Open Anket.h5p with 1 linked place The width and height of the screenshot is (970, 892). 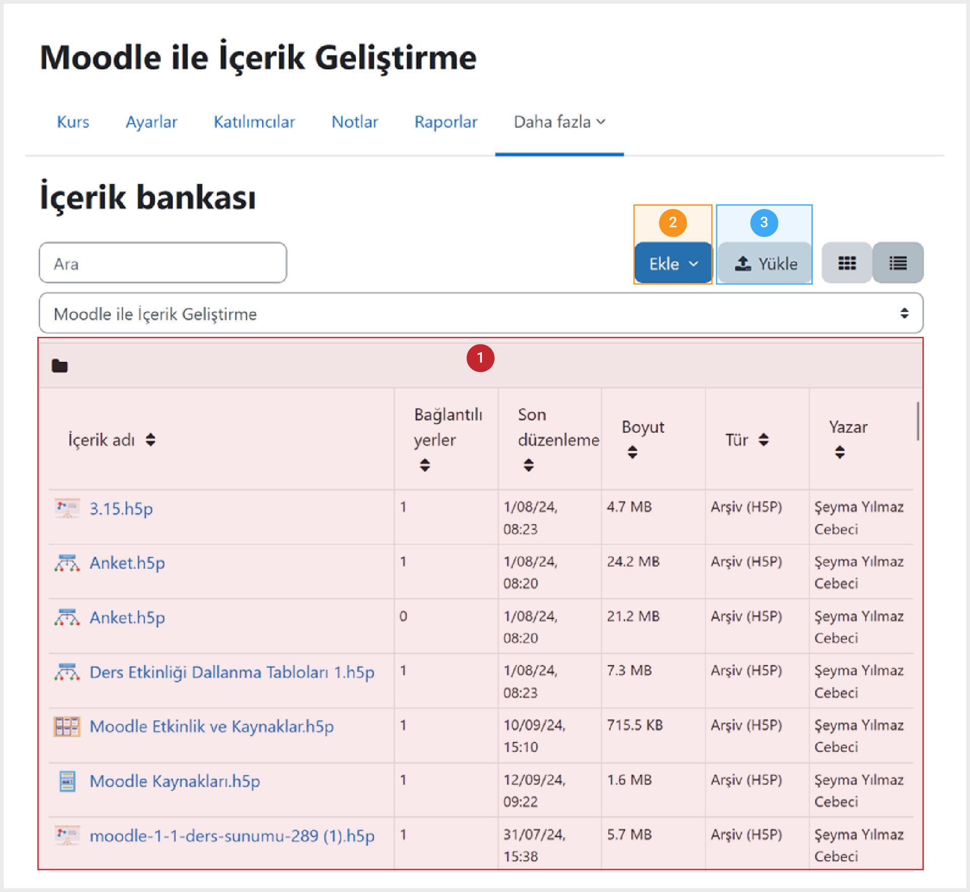(127, 563)
